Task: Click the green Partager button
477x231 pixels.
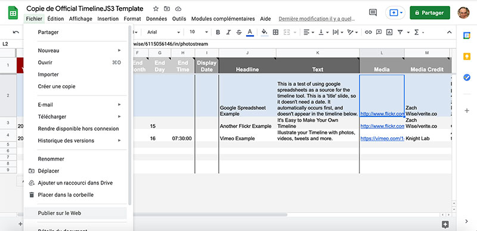Action: click(430, 13)
